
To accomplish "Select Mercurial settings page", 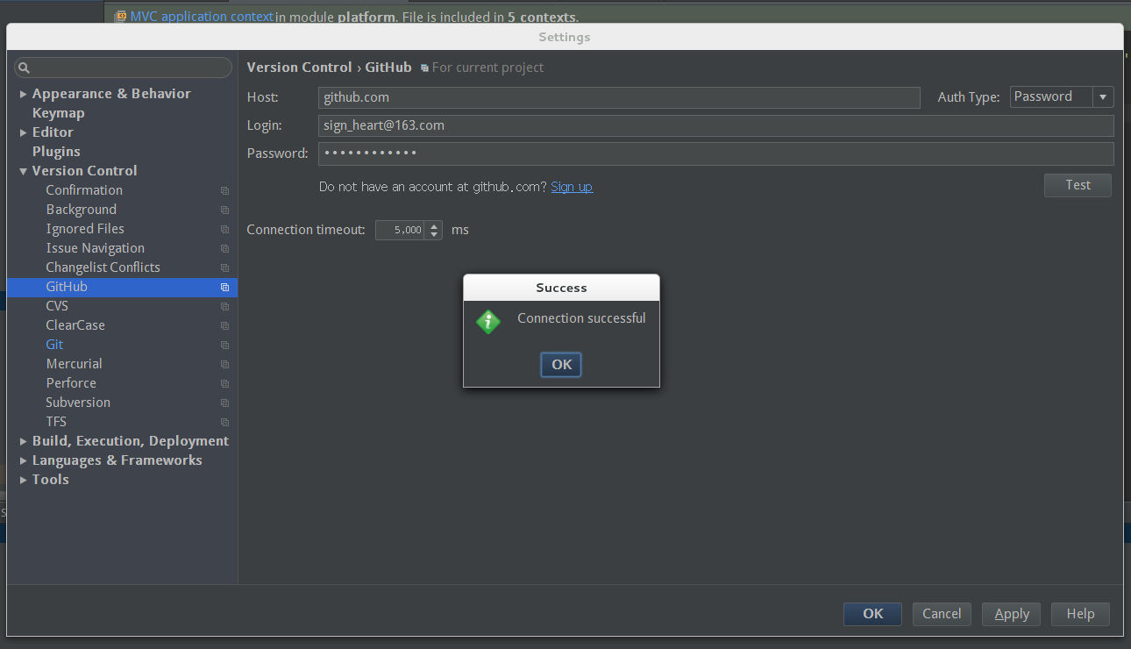I will tap(74, 364).
